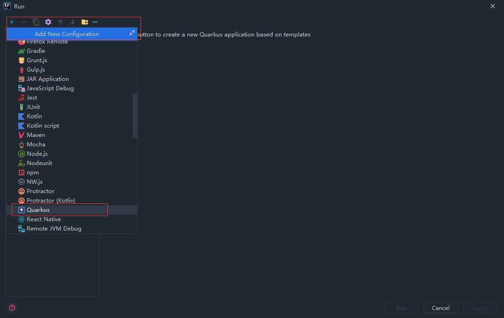Open help with the question mark icon

12,308
